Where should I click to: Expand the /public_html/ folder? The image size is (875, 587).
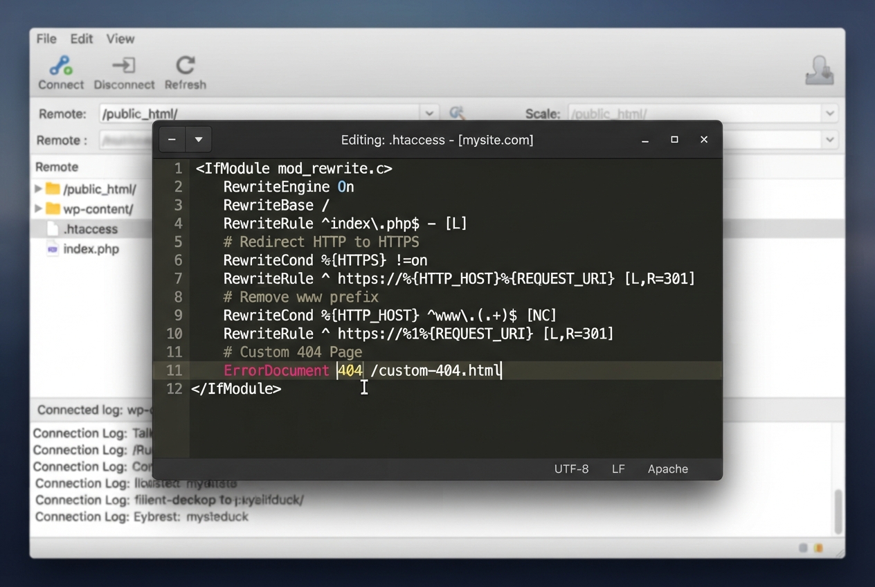(38, 188)
